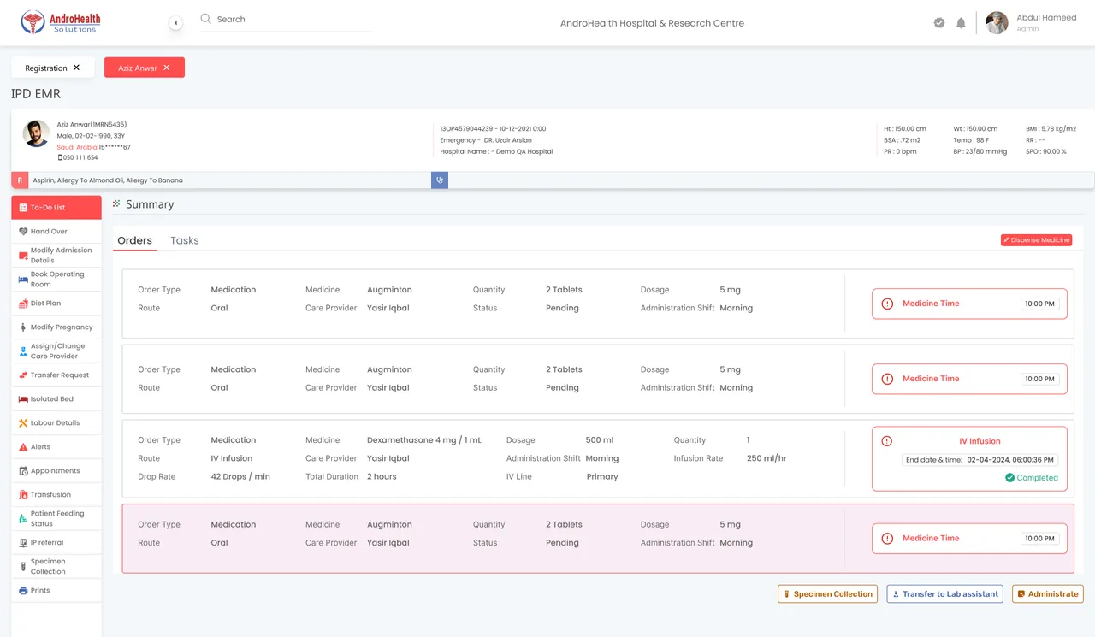Close the Registration tab
Viewport: 1095px width, 637px height.
tap(76, 68)
